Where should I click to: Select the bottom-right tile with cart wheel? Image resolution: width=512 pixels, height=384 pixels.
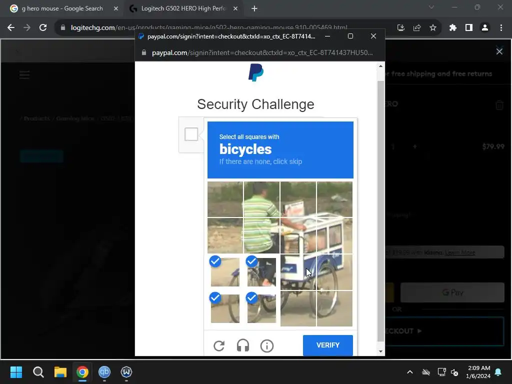click(x=334, y=308)
